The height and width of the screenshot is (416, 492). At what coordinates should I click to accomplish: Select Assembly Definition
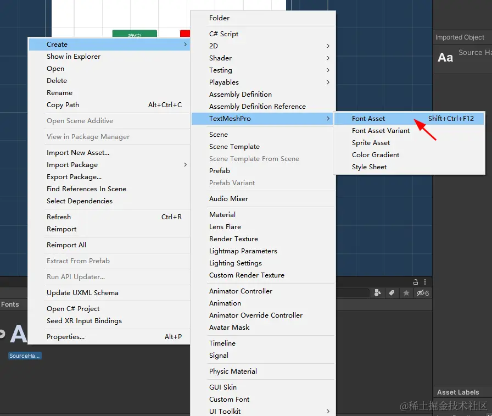tap(263, 94)
